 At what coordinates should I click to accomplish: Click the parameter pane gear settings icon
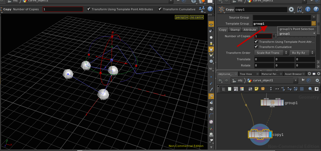(x=291, y=10)
